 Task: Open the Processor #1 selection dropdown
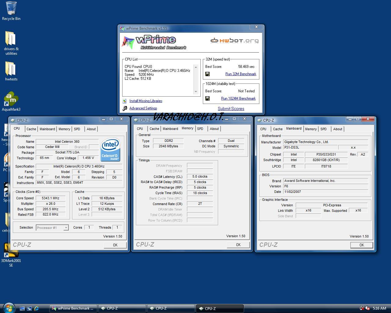(x=52, y=228)
